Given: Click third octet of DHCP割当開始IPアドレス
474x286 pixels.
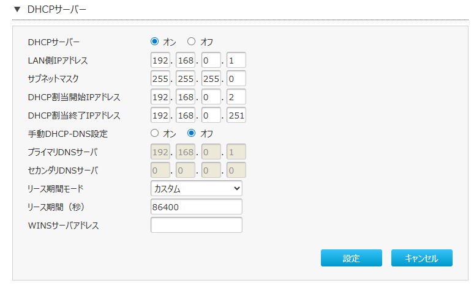Looking at the screenshot, I should [x=211, y=97].
